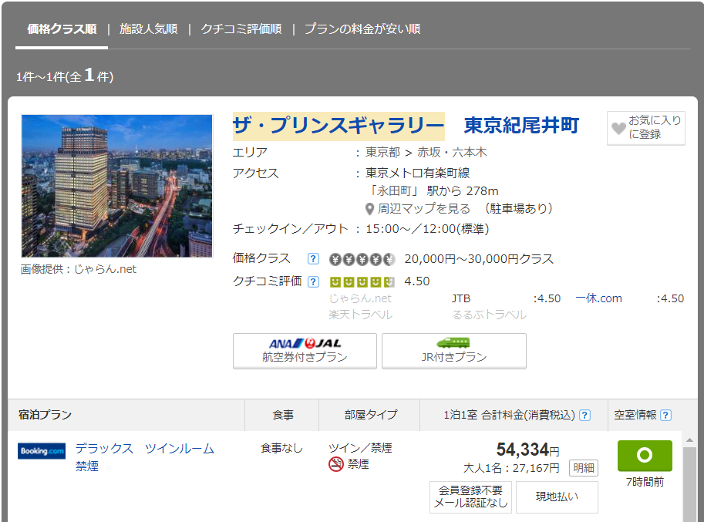Click the gray heart favorite icon

618,128
